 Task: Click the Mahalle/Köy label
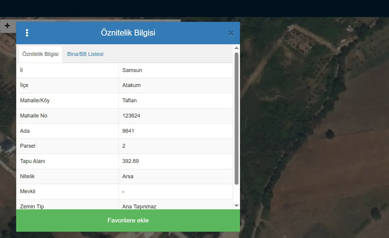pos(35,100)
